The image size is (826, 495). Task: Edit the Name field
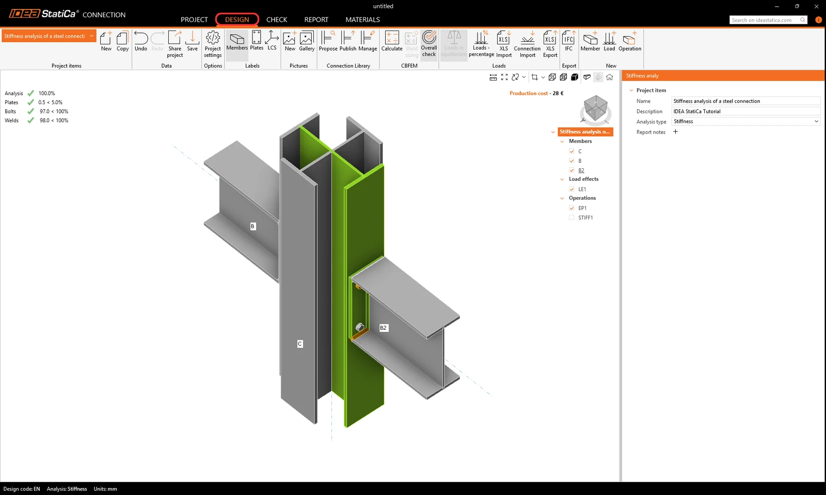pyautogui.click(x=746, y=101)
